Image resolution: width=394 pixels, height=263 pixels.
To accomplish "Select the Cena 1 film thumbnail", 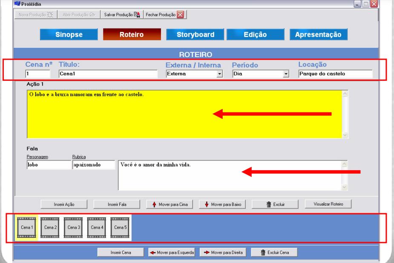I will [27, 227].
